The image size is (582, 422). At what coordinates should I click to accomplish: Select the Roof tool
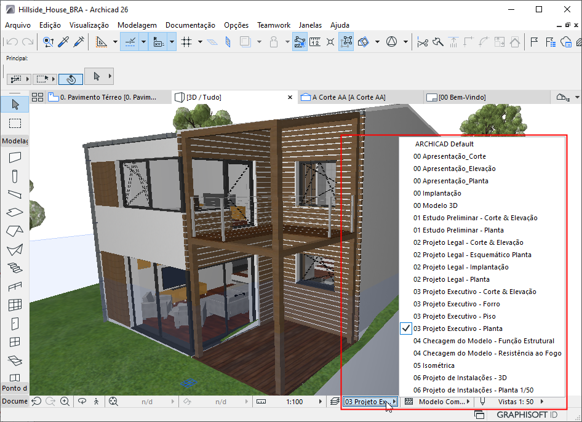click(15, 231)
